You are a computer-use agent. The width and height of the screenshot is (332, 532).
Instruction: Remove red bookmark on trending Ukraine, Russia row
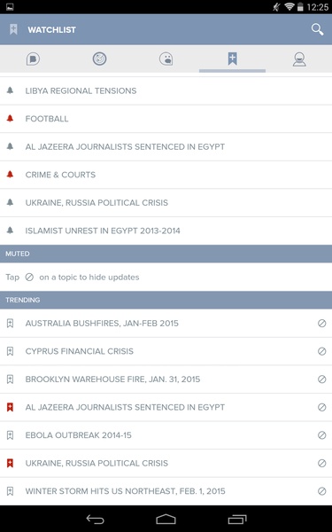click(x=10, y=463)
